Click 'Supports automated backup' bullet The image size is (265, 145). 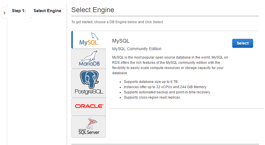[x=167, y=92]
